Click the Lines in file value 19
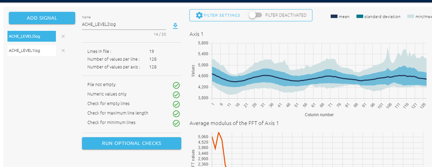 (x=151, y=51)
